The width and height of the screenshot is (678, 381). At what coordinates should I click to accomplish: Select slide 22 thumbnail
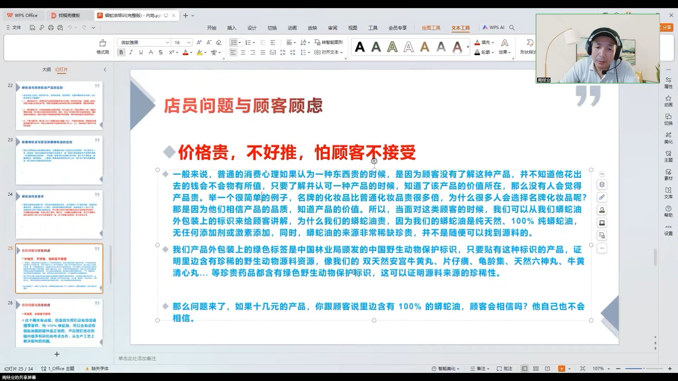(x=59, y=105)
